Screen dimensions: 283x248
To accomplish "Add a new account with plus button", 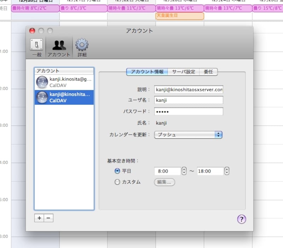I will [39, 218].
